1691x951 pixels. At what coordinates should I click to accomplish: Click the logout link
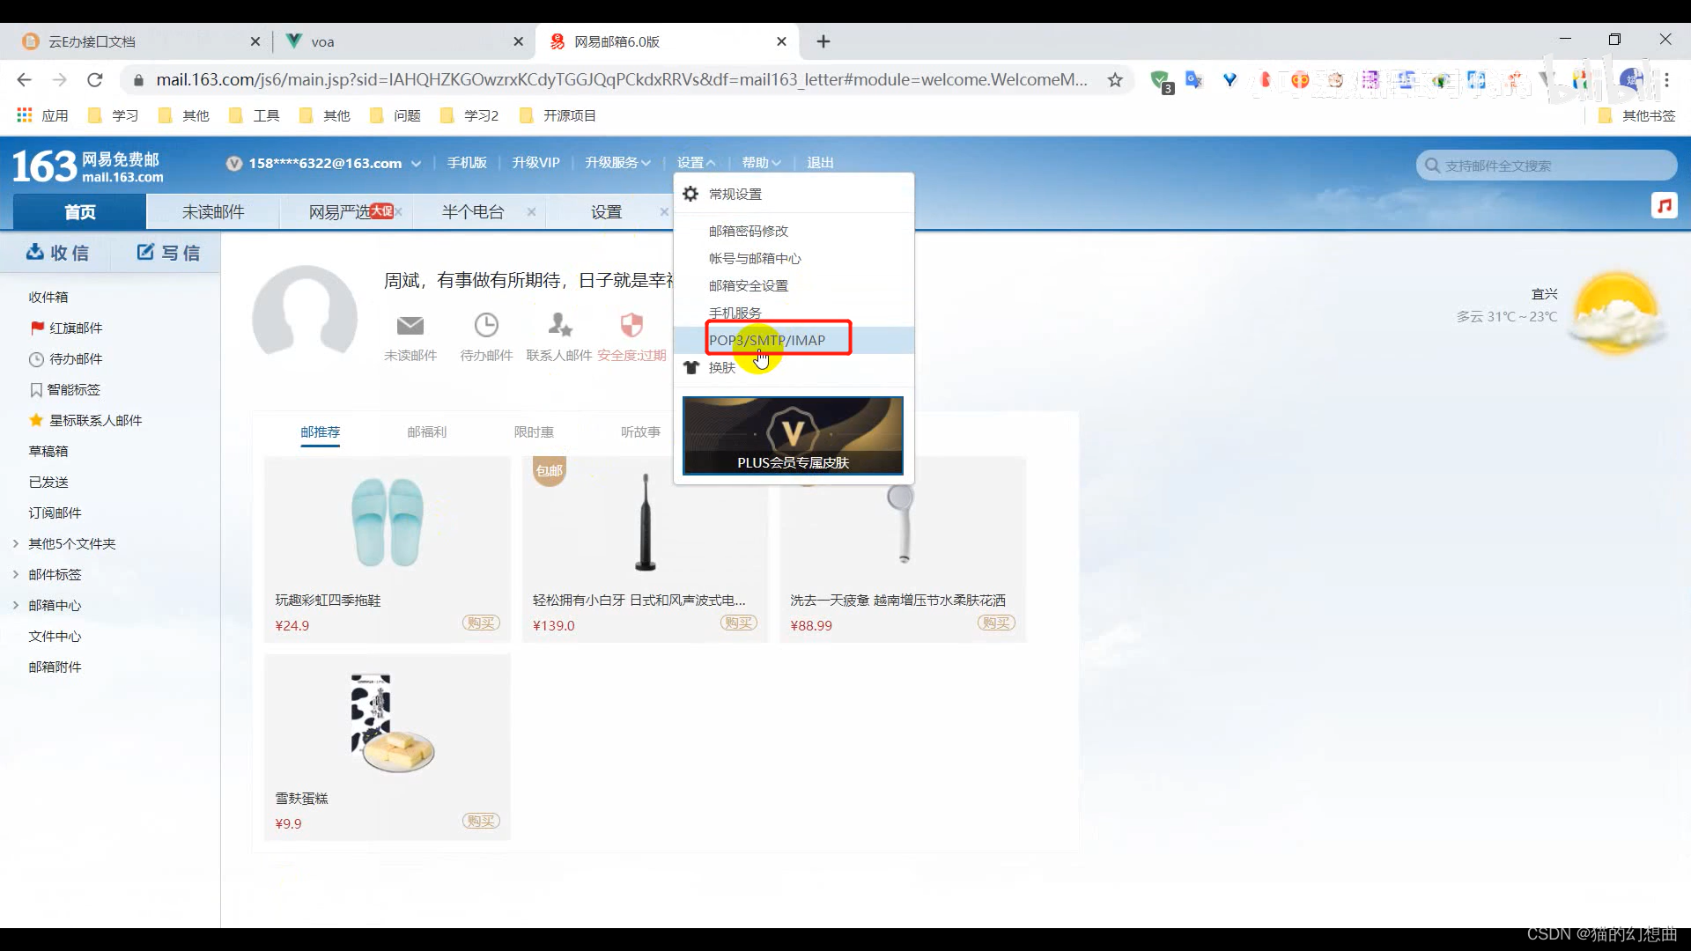[820, 163]
